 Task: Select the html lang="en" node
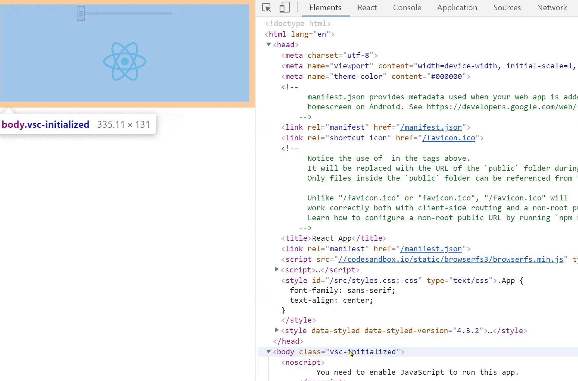(300, 34)
